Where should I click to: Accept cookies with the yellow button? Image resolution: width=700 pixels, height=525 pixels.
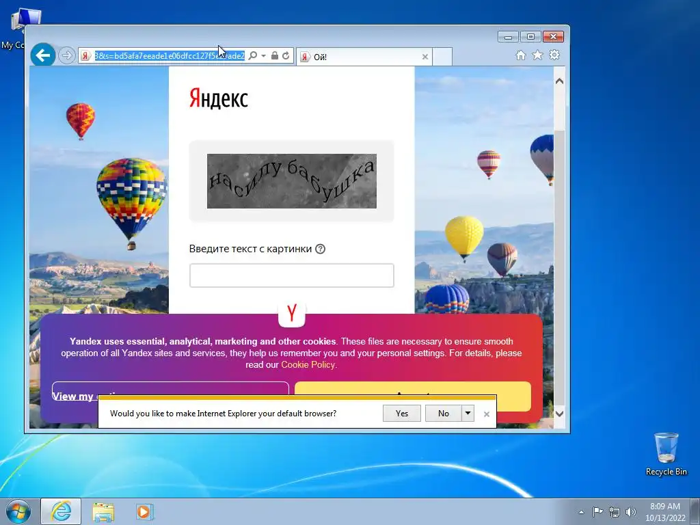click(413, 389)
